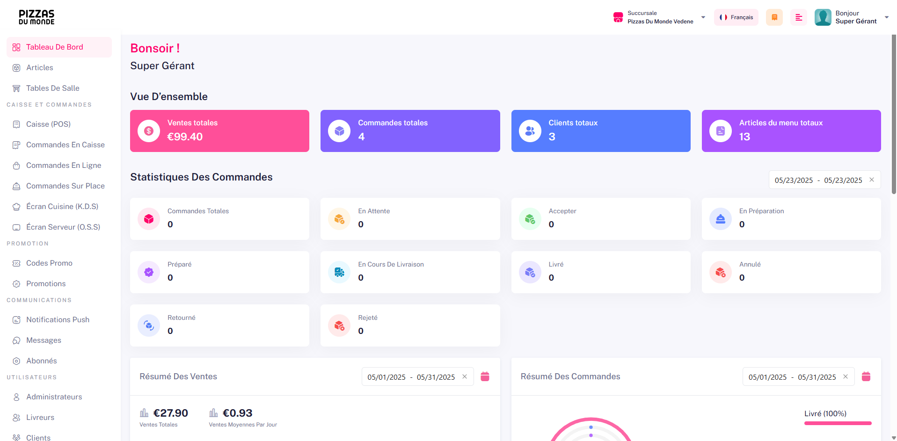This screenshot has width=897, height=441.
Task: Clear the Résumé Des Commandes date range
Action: 846,376
